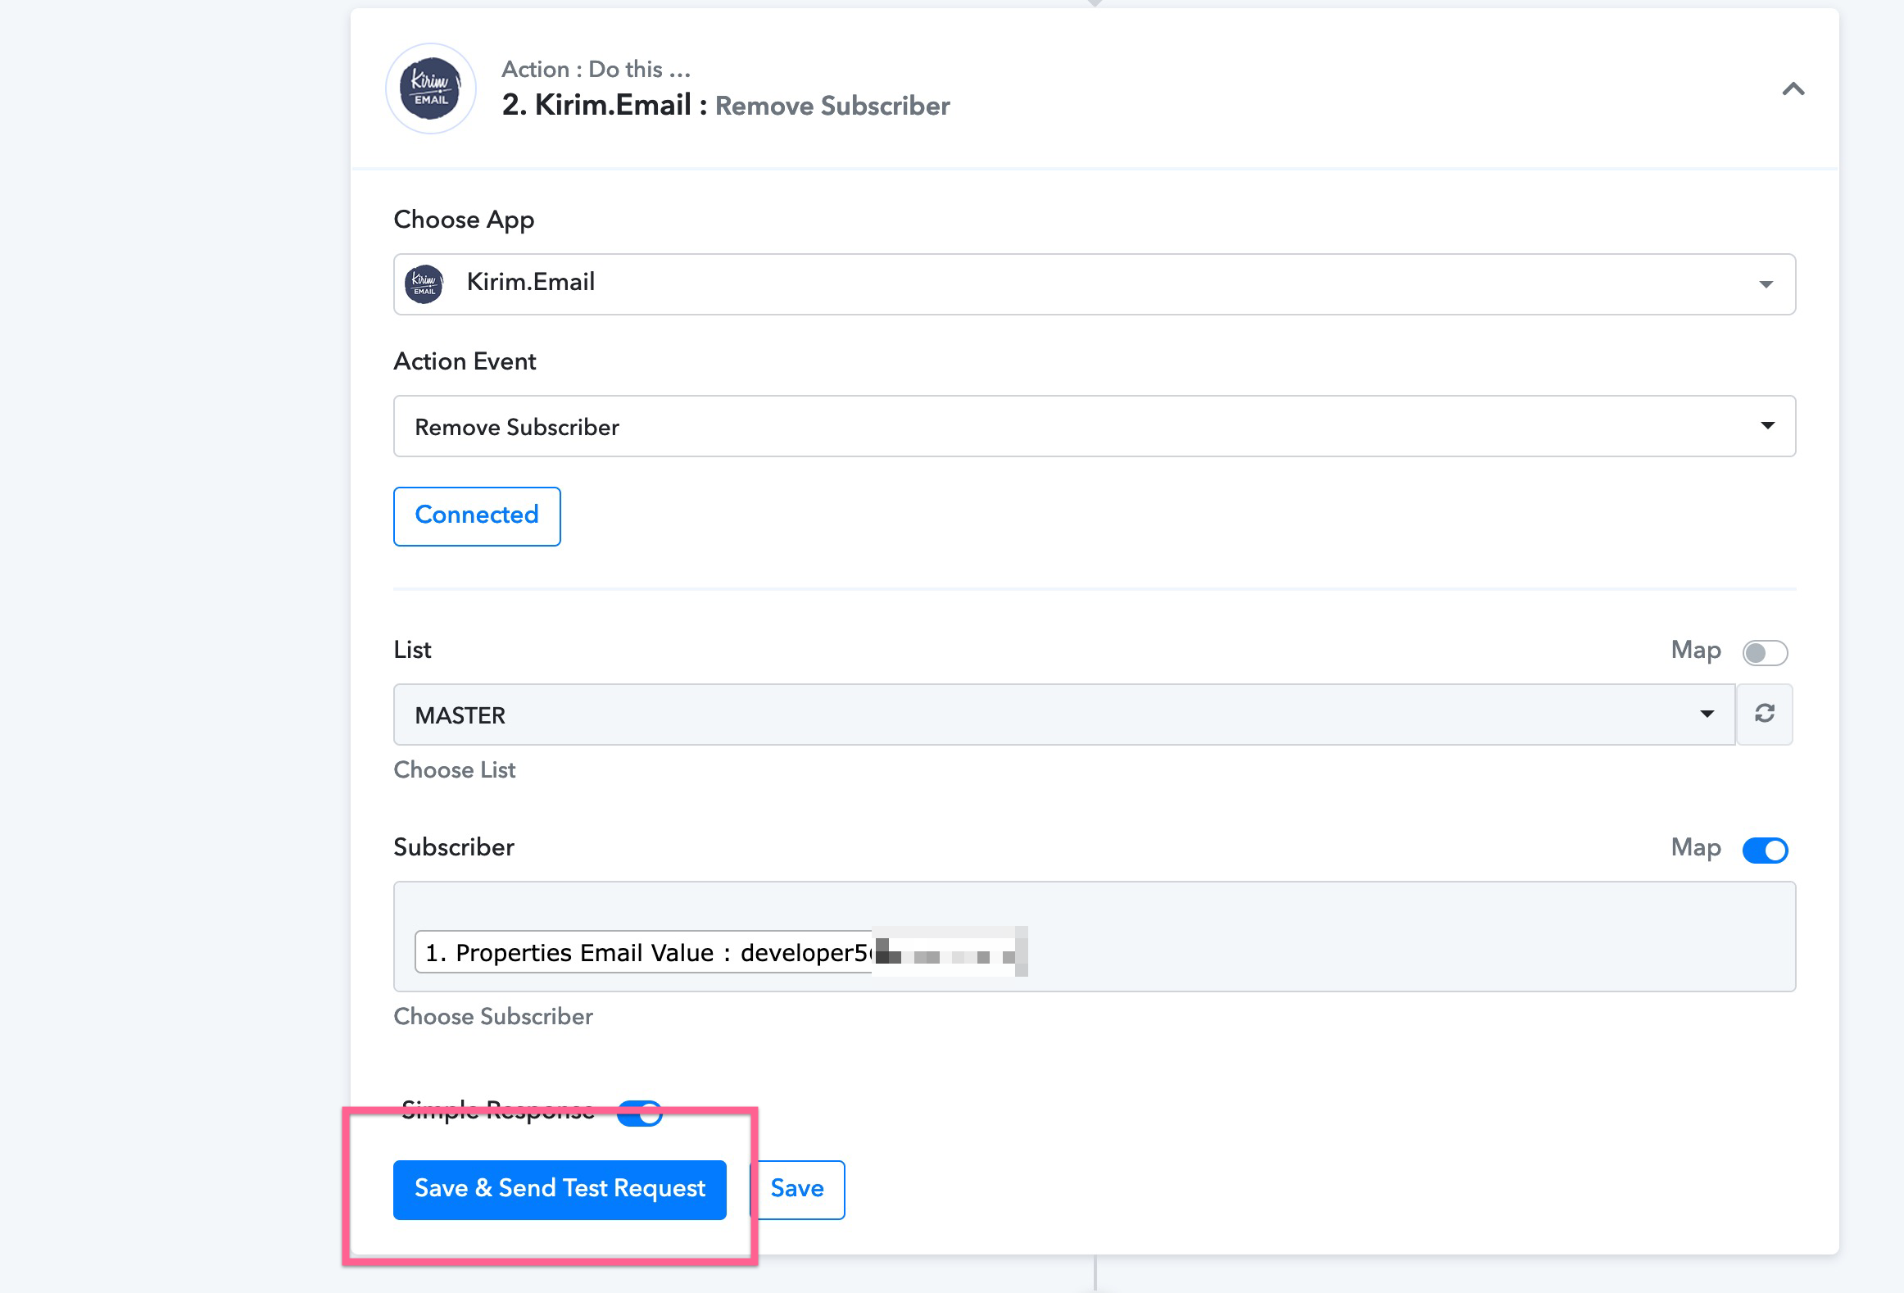Click the 'Properties Email Value' mapped tag
The image size is (1904, 1293).
[x=721, y=952]
